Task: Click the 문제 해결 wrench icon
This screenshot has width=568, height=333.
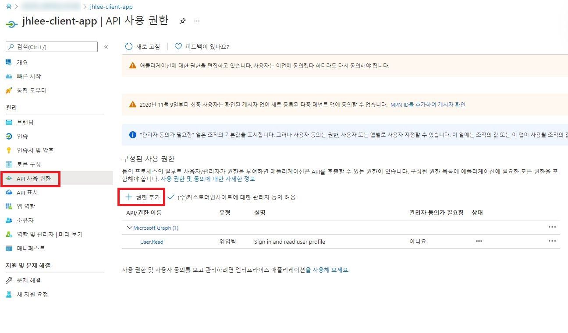Action: coord(9,280)
